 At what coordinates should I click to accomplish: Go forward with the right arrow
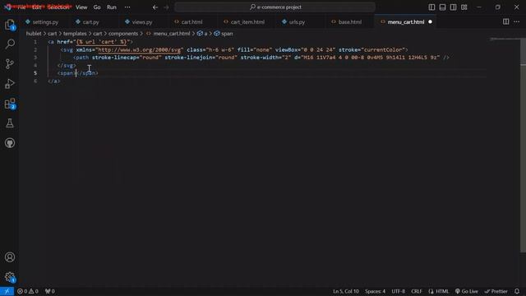166,7
